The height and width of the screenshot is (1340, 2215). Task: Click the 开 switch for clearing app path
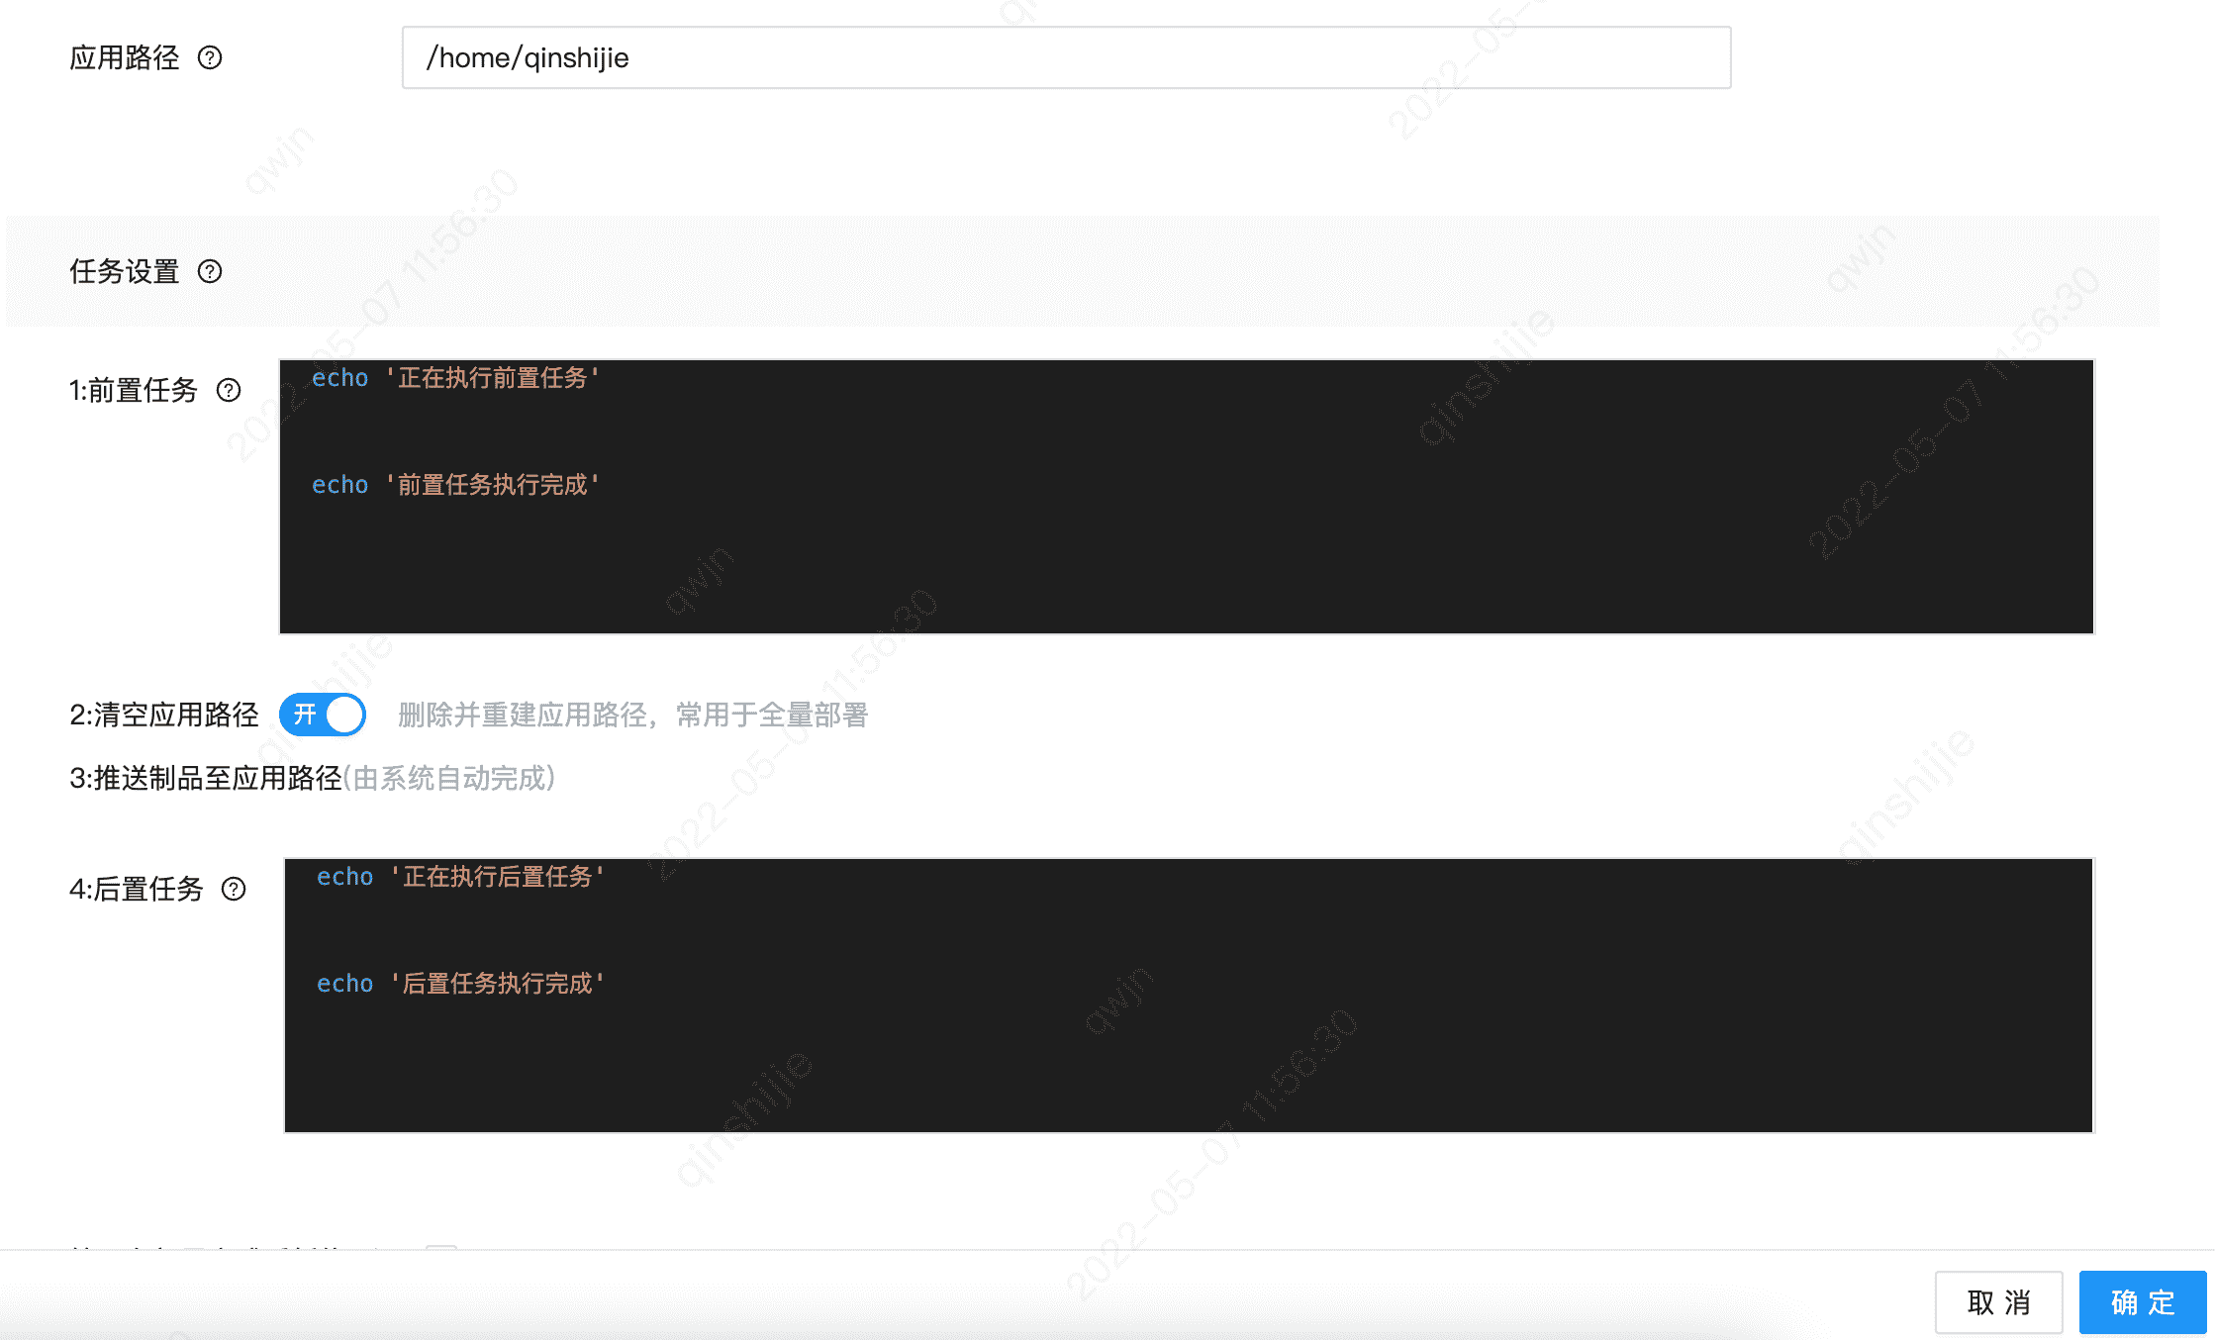(322, 715)
